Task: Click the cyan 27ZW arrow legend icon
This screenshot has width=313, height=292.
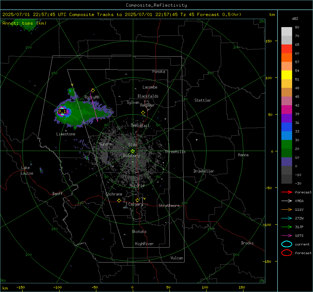Action: tap(287, 218)
